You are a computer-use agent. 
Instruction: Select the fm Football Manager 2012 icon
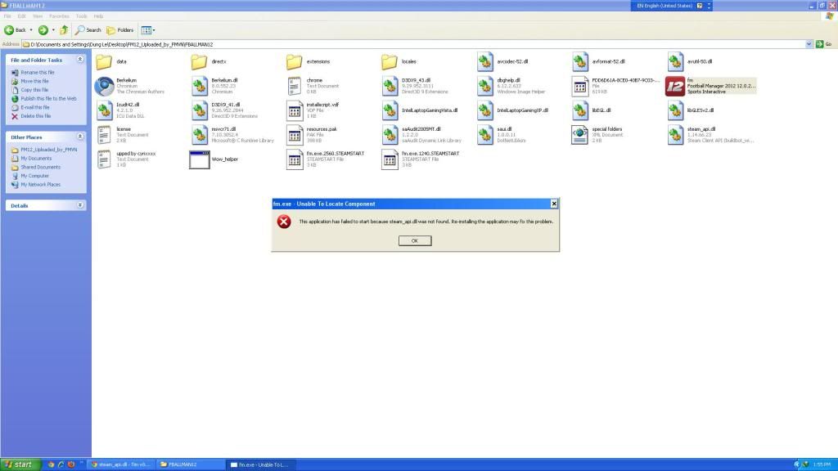(x=675, y=86)
